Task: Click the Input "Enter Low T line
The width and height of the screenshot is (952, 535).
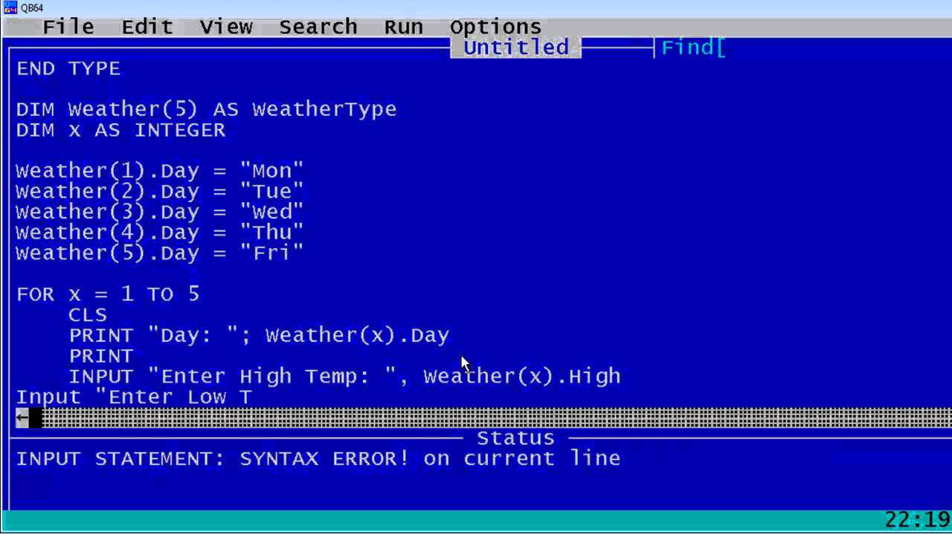Action: tap(134, 397)
